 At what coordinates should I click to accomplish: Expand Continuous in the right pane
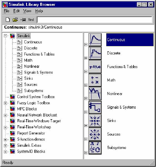click(x=86, y=44)
